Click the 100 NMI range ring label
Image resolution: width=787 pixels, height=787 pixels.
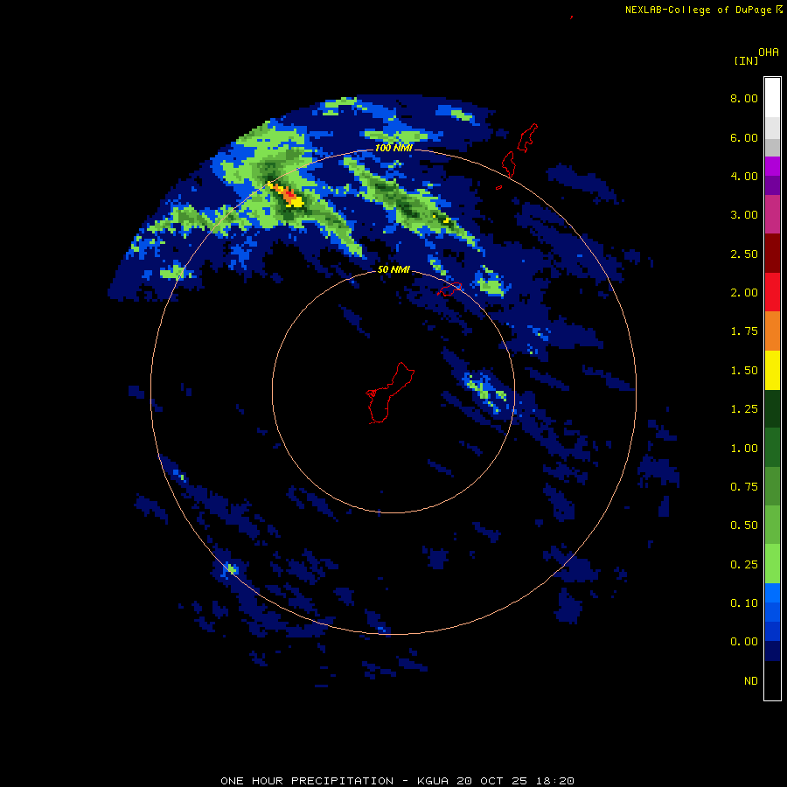[x=393, y=148]
